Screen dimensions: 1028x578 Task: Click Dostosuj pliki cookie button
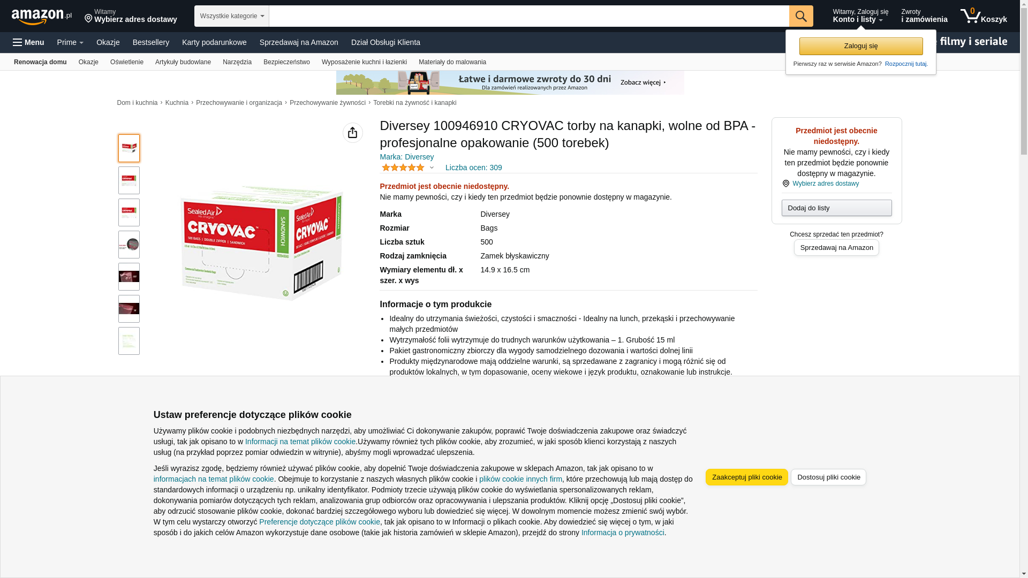(x=829, y=477)
